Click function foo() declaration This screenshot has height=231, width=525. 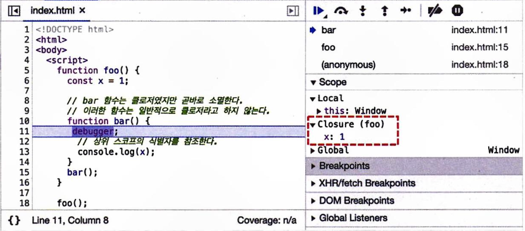(98, 70)
